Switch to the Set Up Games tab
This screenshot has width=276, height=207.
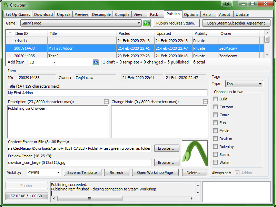tap(18, 14)
